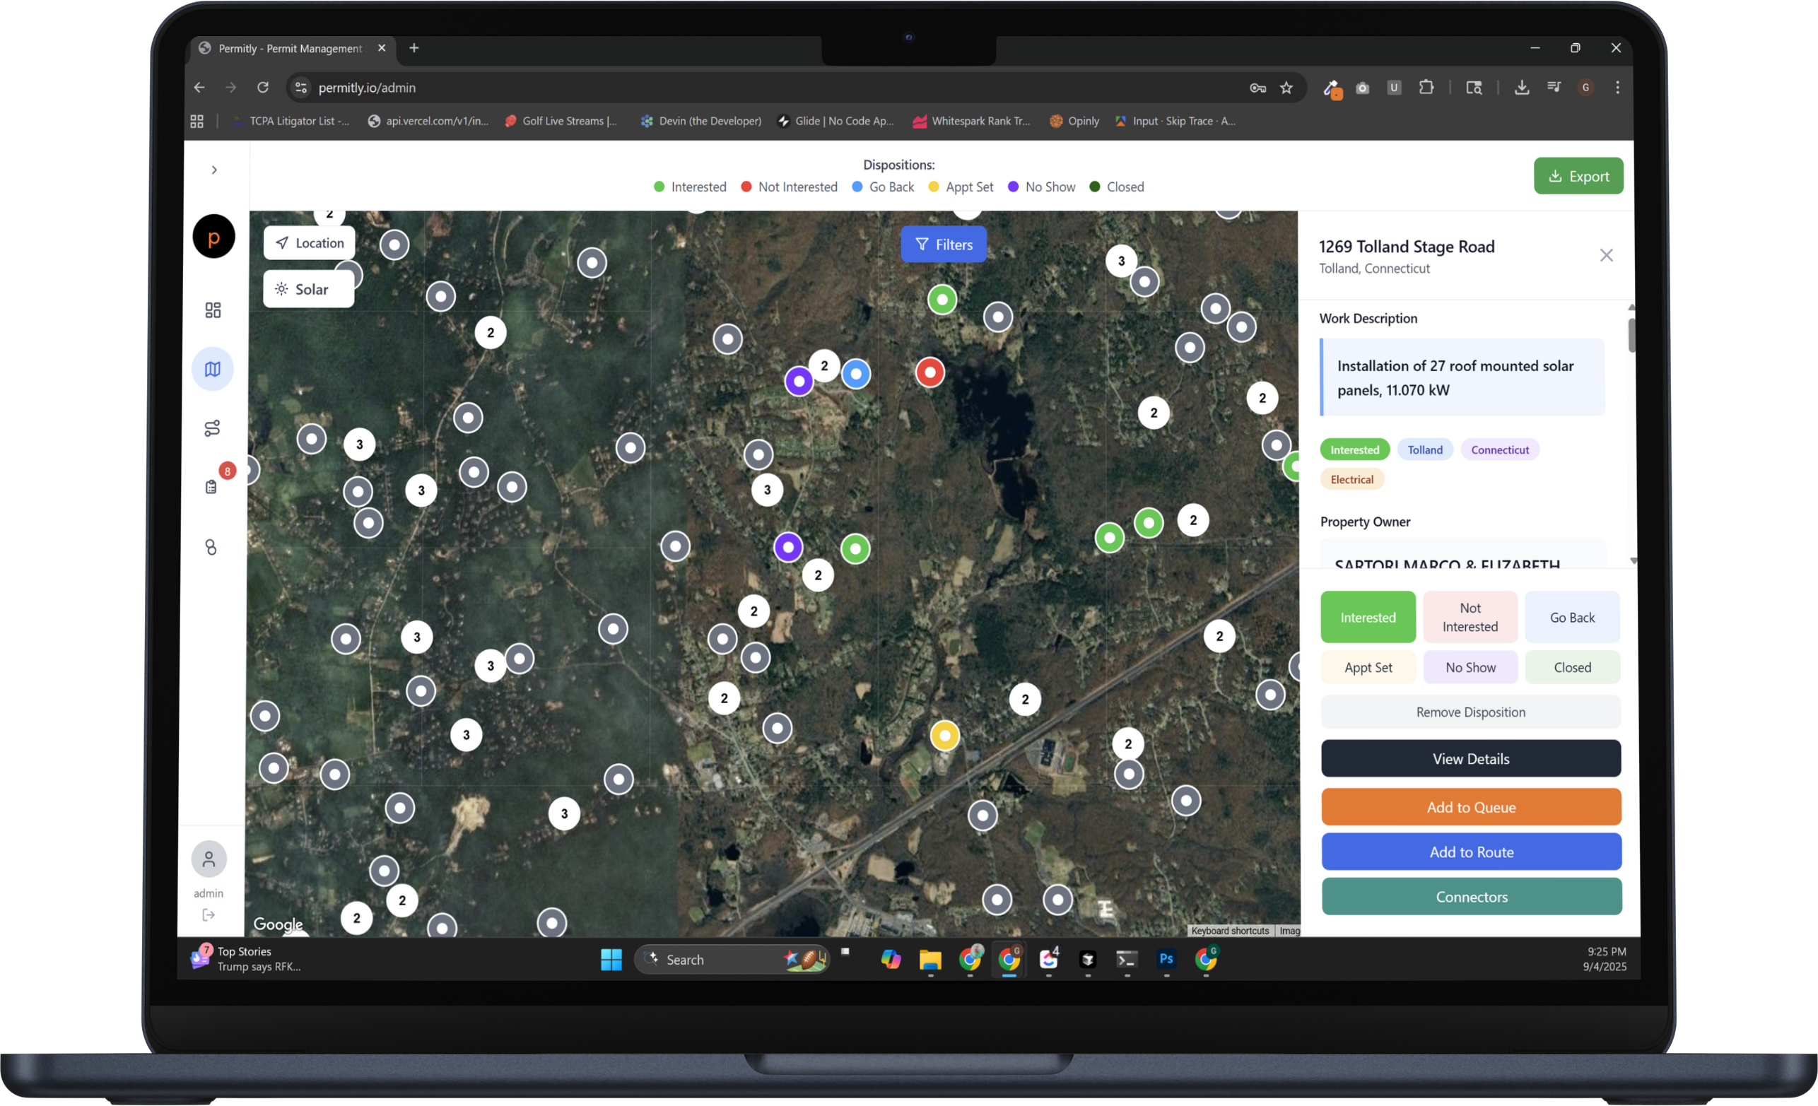Open the TCPA Litigator List bookmark
The height and width of the screenshot is (1106, 1818).
(291, 121)
